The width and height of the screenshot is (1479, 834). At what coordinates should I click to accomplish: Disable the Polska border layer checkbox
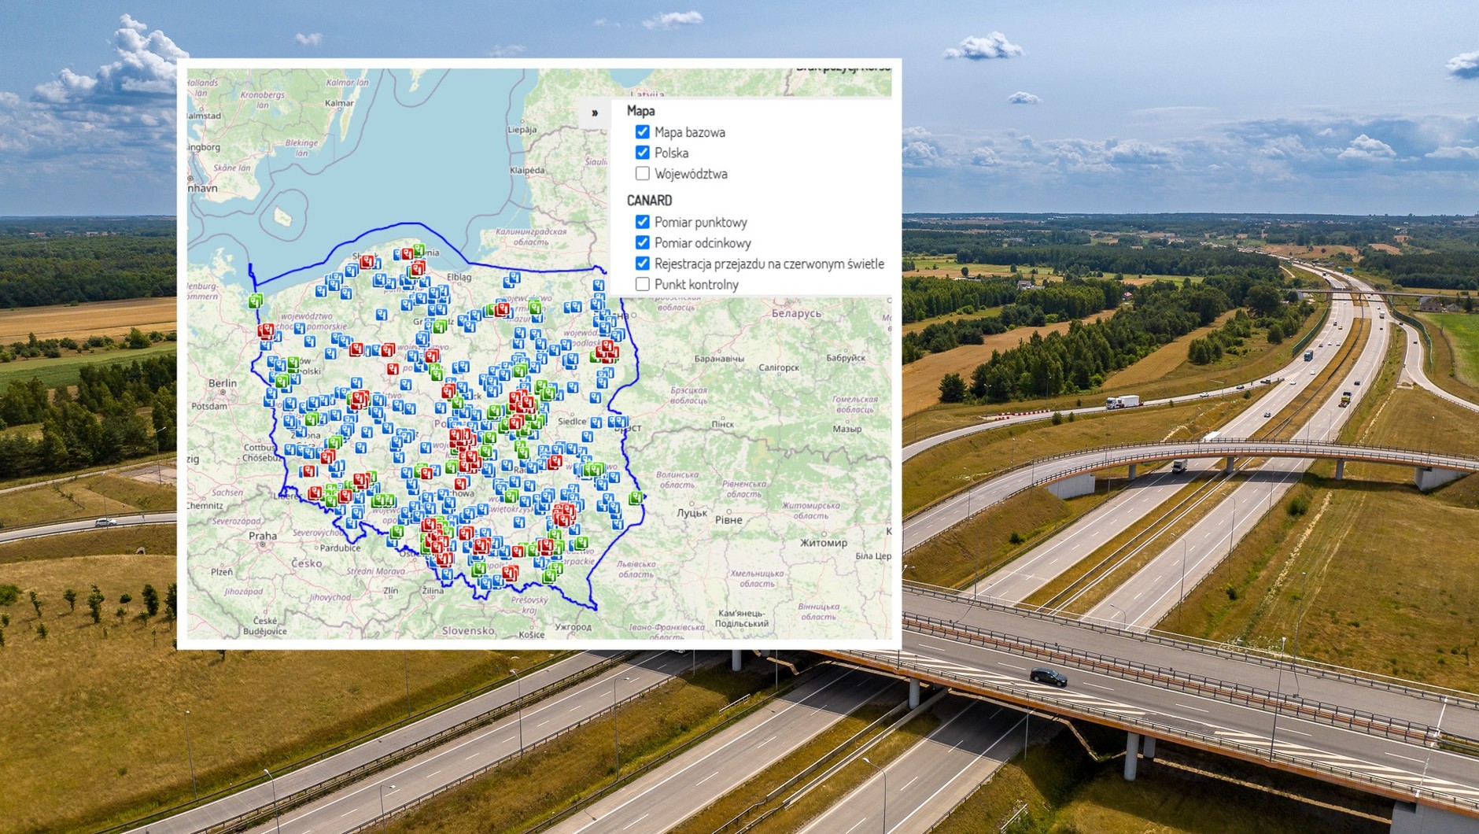(642, 153)
